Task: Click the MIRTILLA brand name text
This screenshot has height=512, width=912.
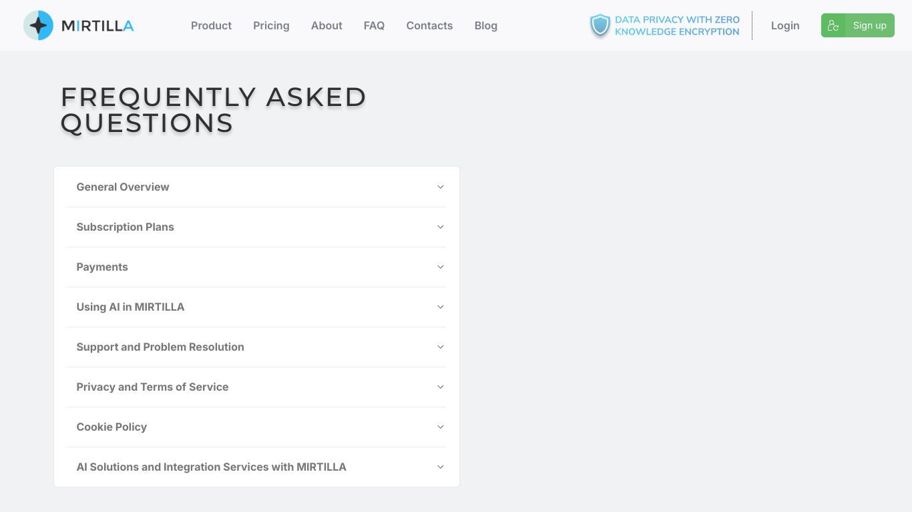Action: (97, 26)
